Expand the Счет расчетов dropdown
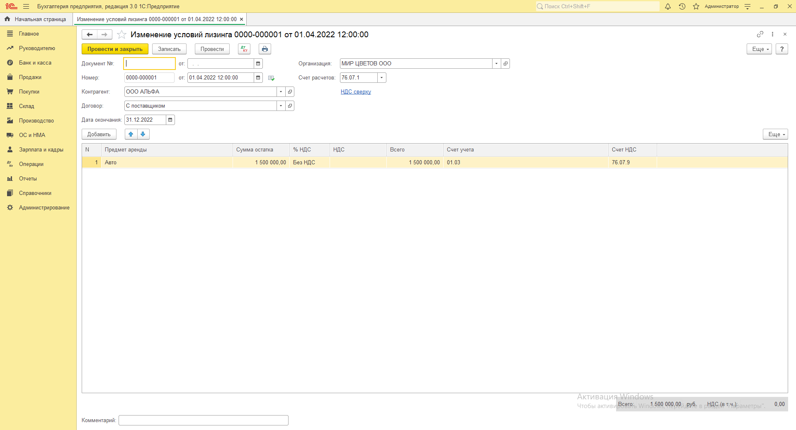Screen dimensions: 796x430 coord(381,78)
